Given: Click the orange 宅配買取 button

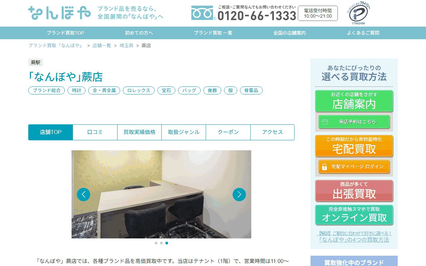Looking at the screenshot, I should point(354,146).
